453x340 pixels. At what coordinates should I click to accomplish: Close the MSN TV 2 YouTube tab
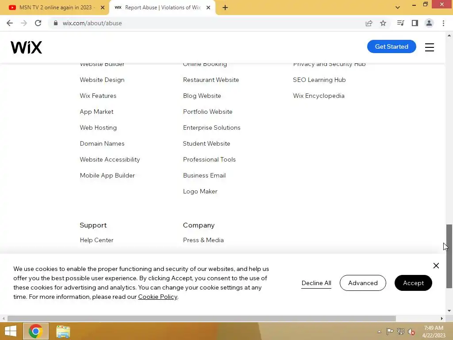[103, 8]
